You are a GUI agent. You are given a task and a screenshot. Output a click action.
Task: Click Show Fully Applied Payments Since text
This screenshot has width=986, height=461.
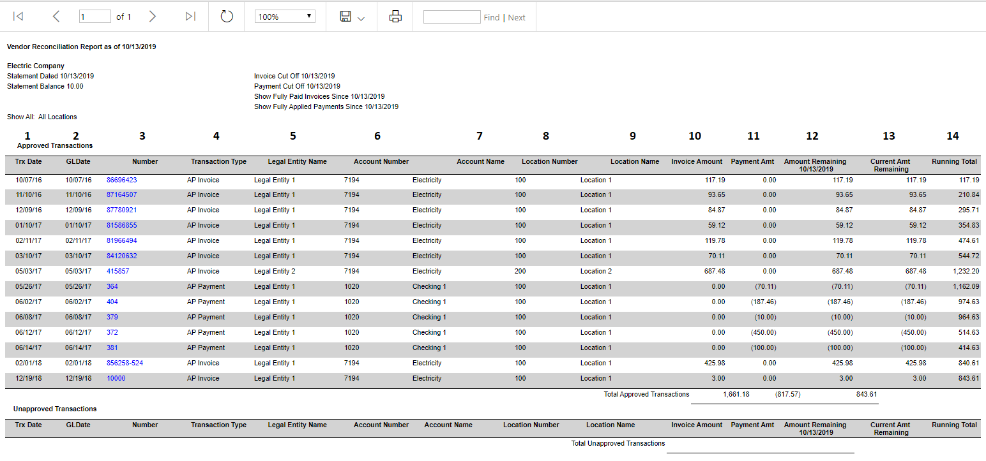point(326,107)
